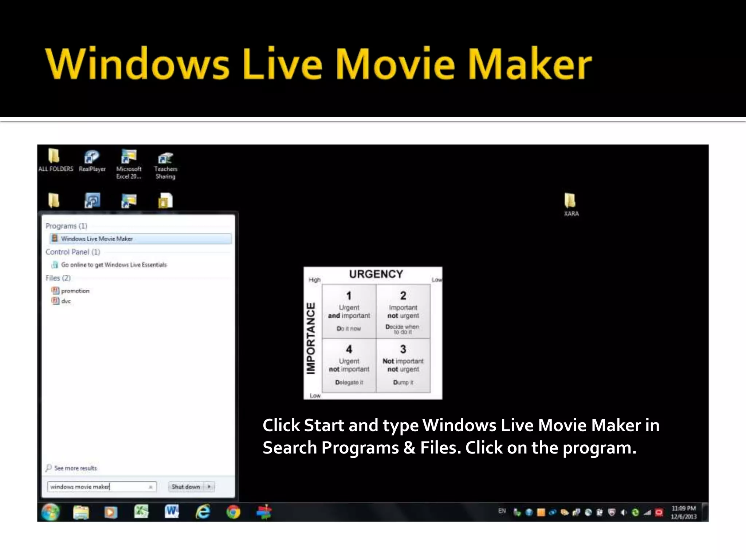This screenshot has width=746, height=559.
Task: Click the Windows Start orb
Action: point(51,512)
